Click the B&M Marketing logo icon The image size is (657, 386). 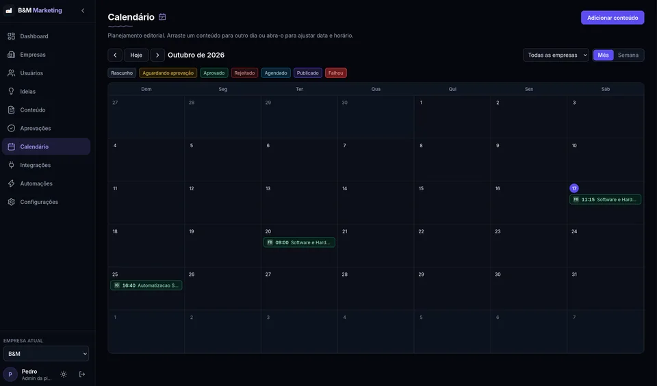9,10
